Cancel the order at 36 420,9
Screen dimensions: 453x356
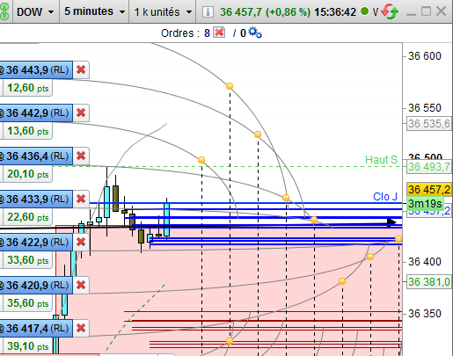pyautogui.click(x=81, y=285)
